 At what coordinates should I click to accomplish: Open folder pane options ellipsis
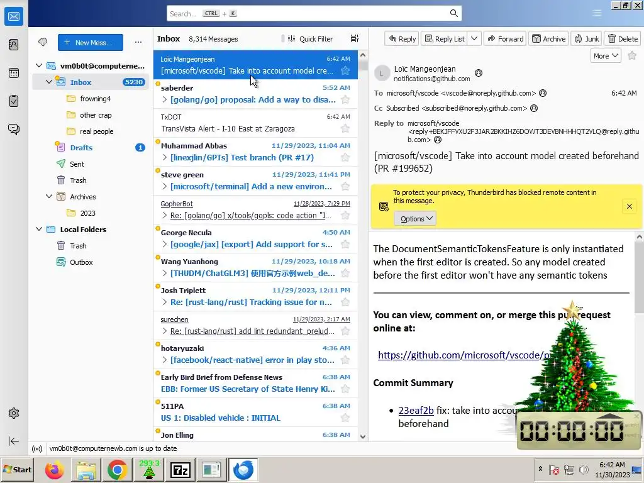pos(138,42)
